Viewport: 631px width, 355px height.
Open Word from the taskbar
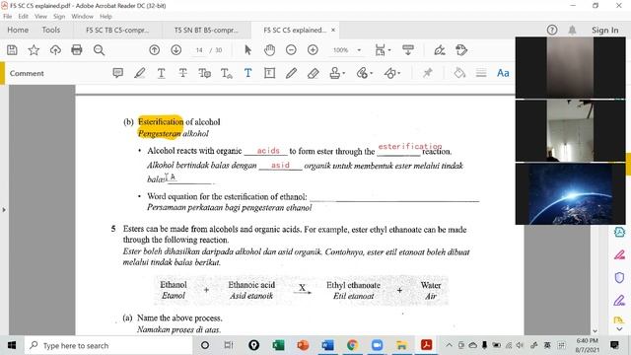click(327, 345)
